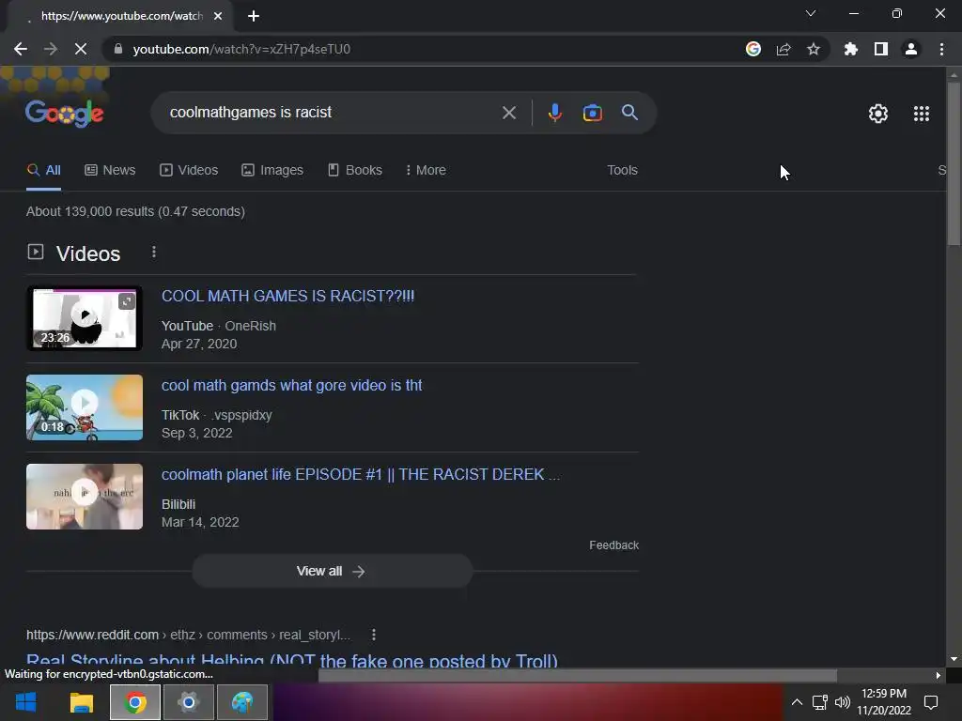
Task: Search by image with the camera icon
Action: [593, 113]
